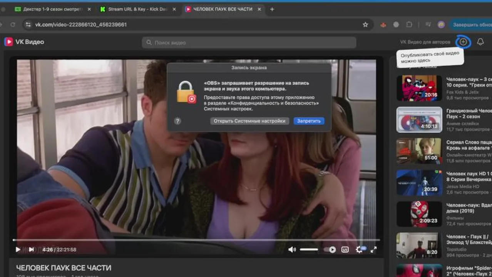Select the ЧЕЛОВЕК ПАУК ВСЕ ЧАСТИ tab
Image resolution: width=492 pixels, height=277 pixels.
click(x=223, y=9)
